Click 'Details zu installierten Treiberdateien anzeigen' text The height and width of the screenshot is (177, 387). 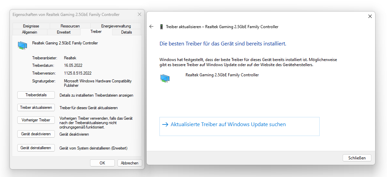[96, 95]
